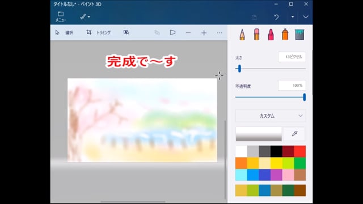Choose the black color swatch

click(x=276, y=151)
